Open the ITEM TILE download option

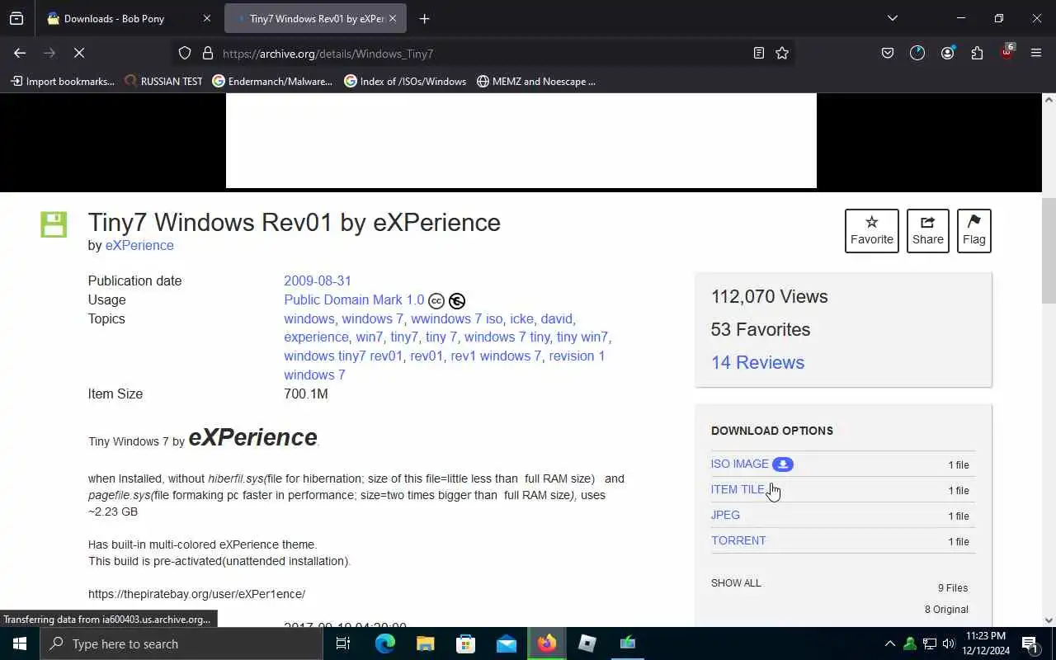coord(738,489)
